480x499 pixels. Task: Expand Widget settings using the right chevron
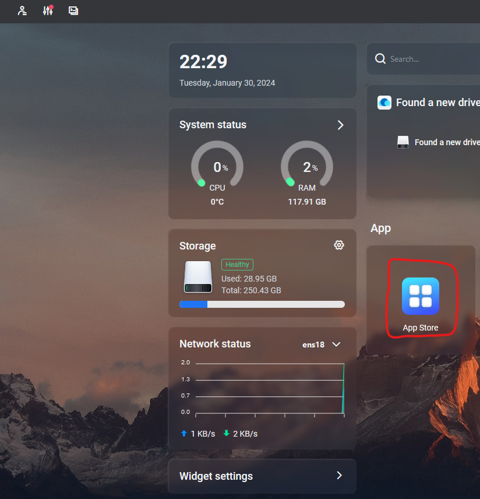(339, 476)
